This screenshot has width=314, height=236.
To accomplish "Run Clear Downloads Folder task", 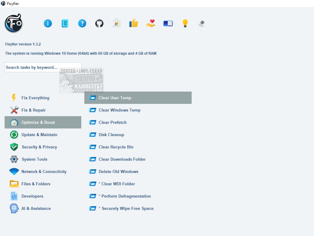I will pos(138,159).
